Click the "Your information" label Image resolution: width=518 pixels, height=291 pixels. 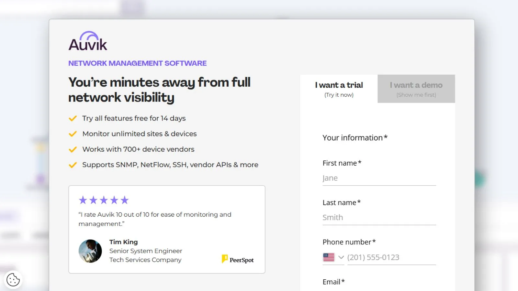355,138
